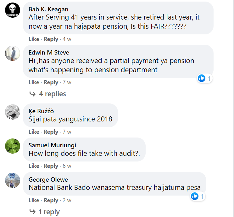The width and height of the screenshot is (234, 217).
Task: Like Samuel Muriungi's comment
Action: click(34, 166)
